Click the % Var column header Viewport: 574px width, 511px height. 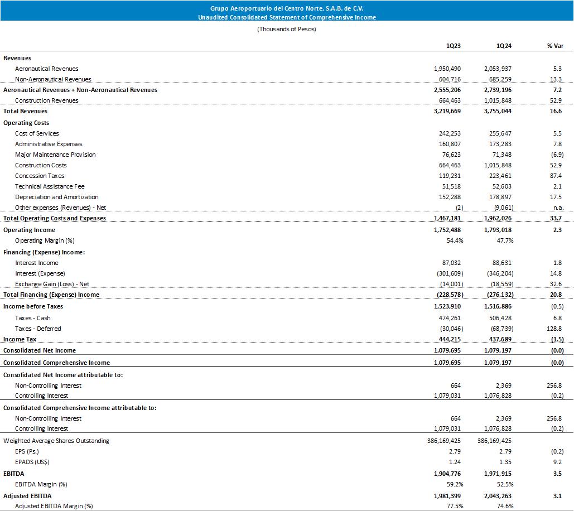click(555, 46)
